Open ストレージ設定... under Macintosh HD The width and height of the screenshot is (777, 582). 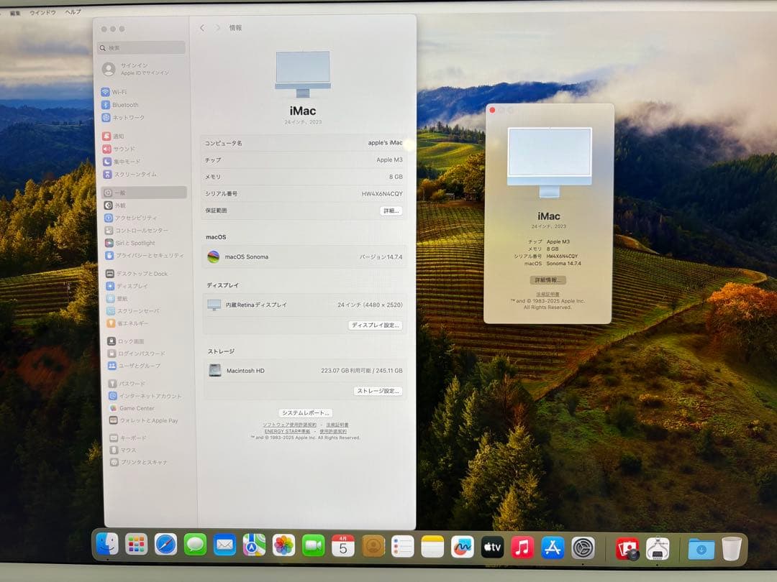379,390
